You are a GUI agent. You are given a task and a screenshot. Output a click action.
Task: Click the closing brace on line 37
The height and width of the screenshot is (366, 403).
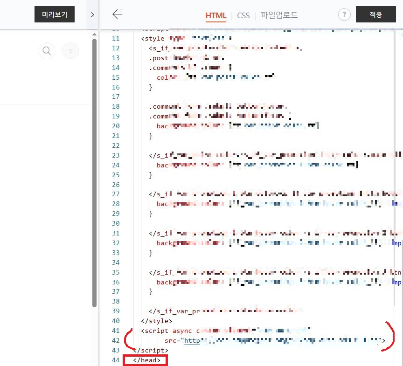click(x=151, y=292)
